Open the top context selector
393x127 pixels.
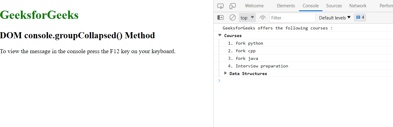247,18
